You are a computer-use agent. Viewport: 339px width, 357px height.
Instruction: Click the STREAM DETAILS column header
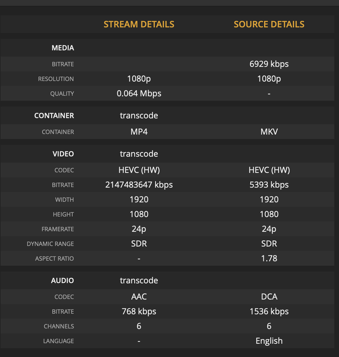pos(139,24)
